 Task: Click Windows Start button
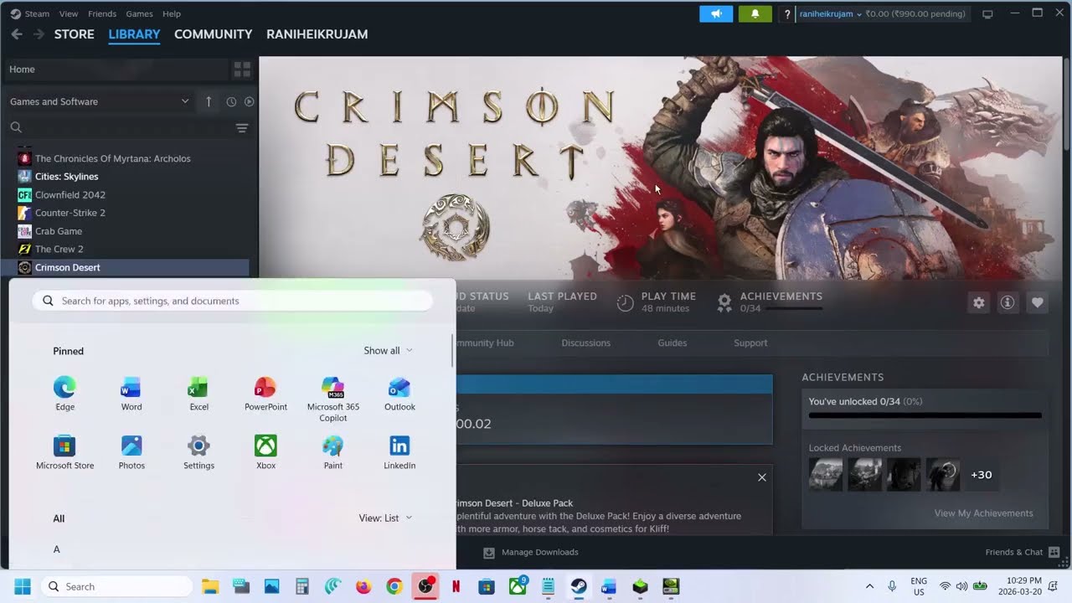click(x=23, y=586)
